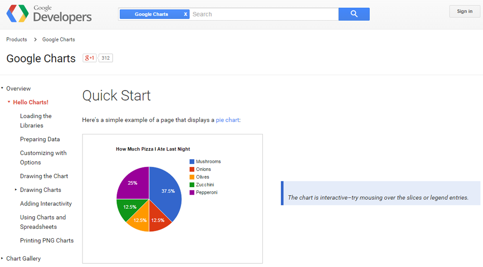
Task: Click the Quick Start heading
Action: (117, 95)
